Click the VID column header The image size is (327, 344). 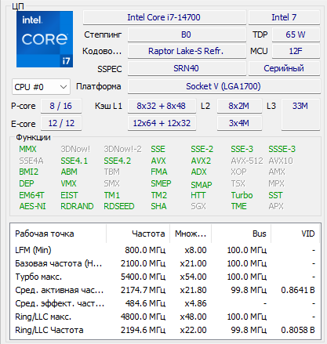tap(296, 234)
